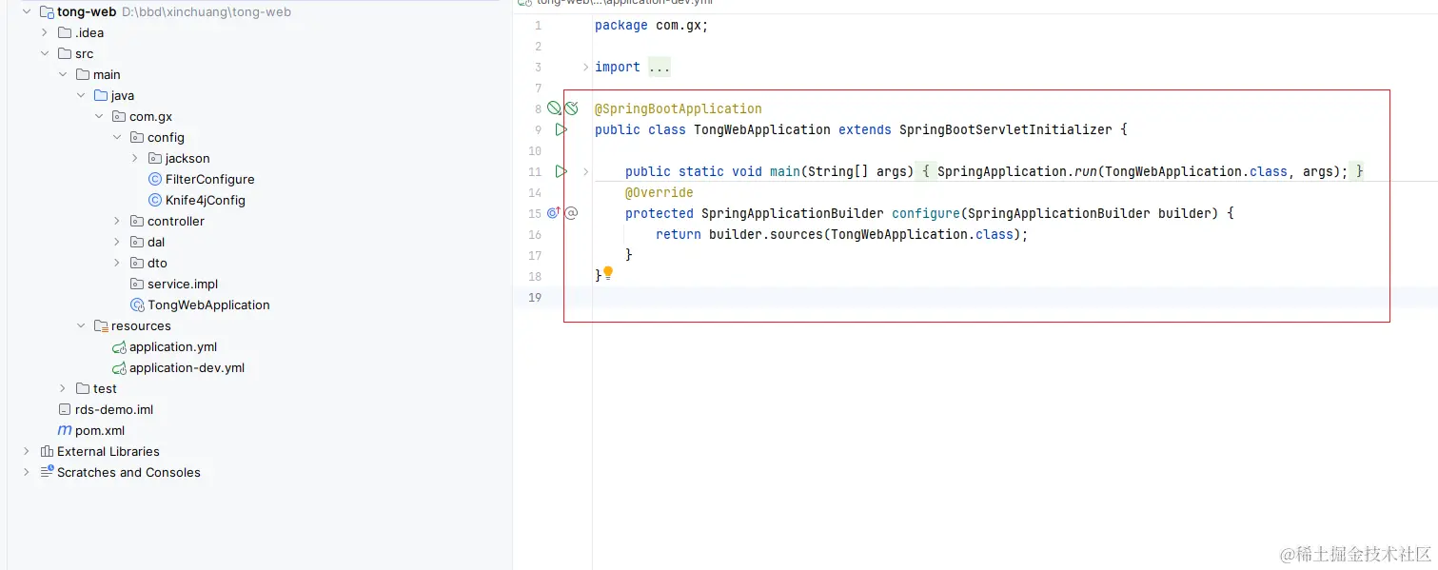Screen dimensions: 1438x570
Task: Expand the folded main method arrow
Action: tap(585, 172)
